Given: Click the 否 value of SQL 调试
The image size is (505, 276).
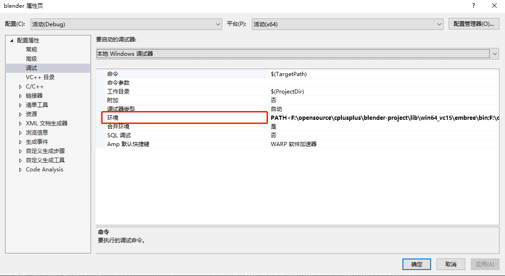Looking at the screenshot, I should click(x=274, y=135).
